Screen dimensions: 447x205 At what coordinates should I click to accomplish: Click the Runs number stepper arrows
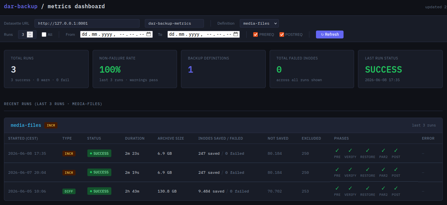pyautogui.click(x=30, y=34)
